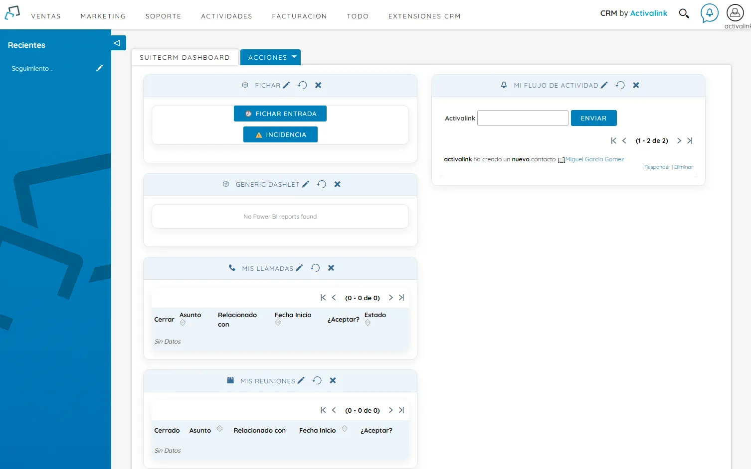This screenshot has height=469, width=751.
Task: Open the Seguimiento recent item
Action: click(31, 69)
